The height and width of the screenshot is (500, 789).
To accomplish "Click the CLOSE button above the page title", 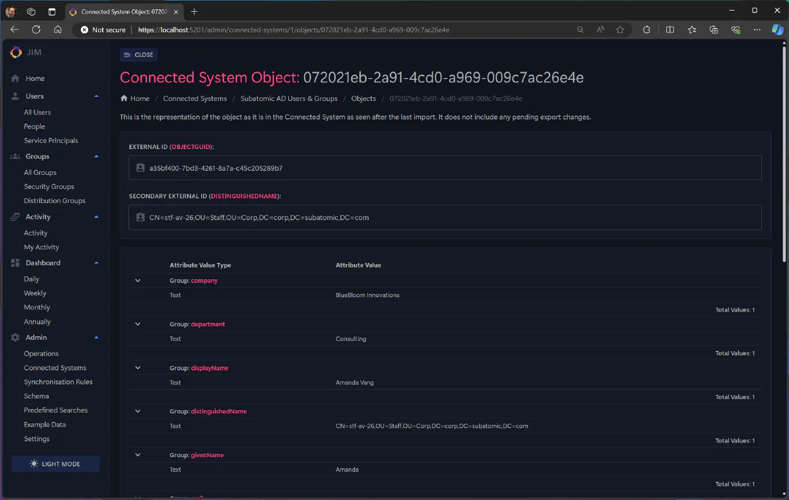I will point(138,55).
